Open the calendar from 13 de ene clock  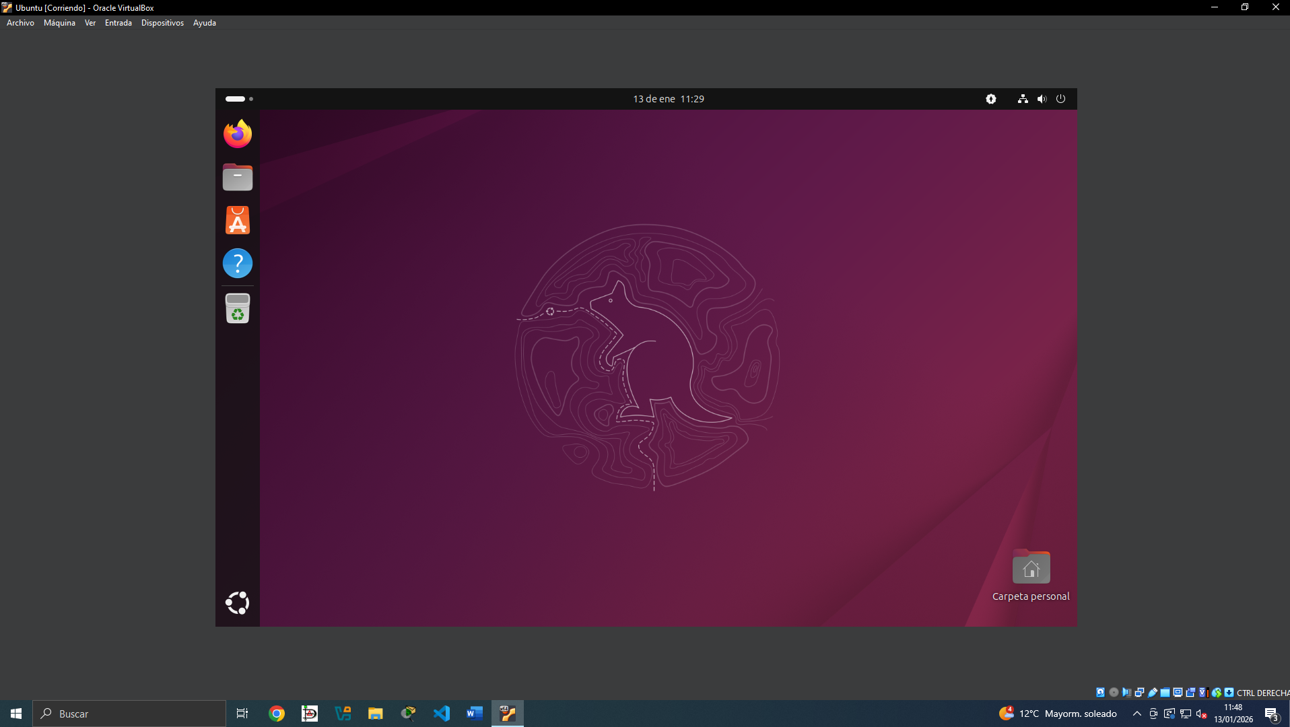click(669, 99)
